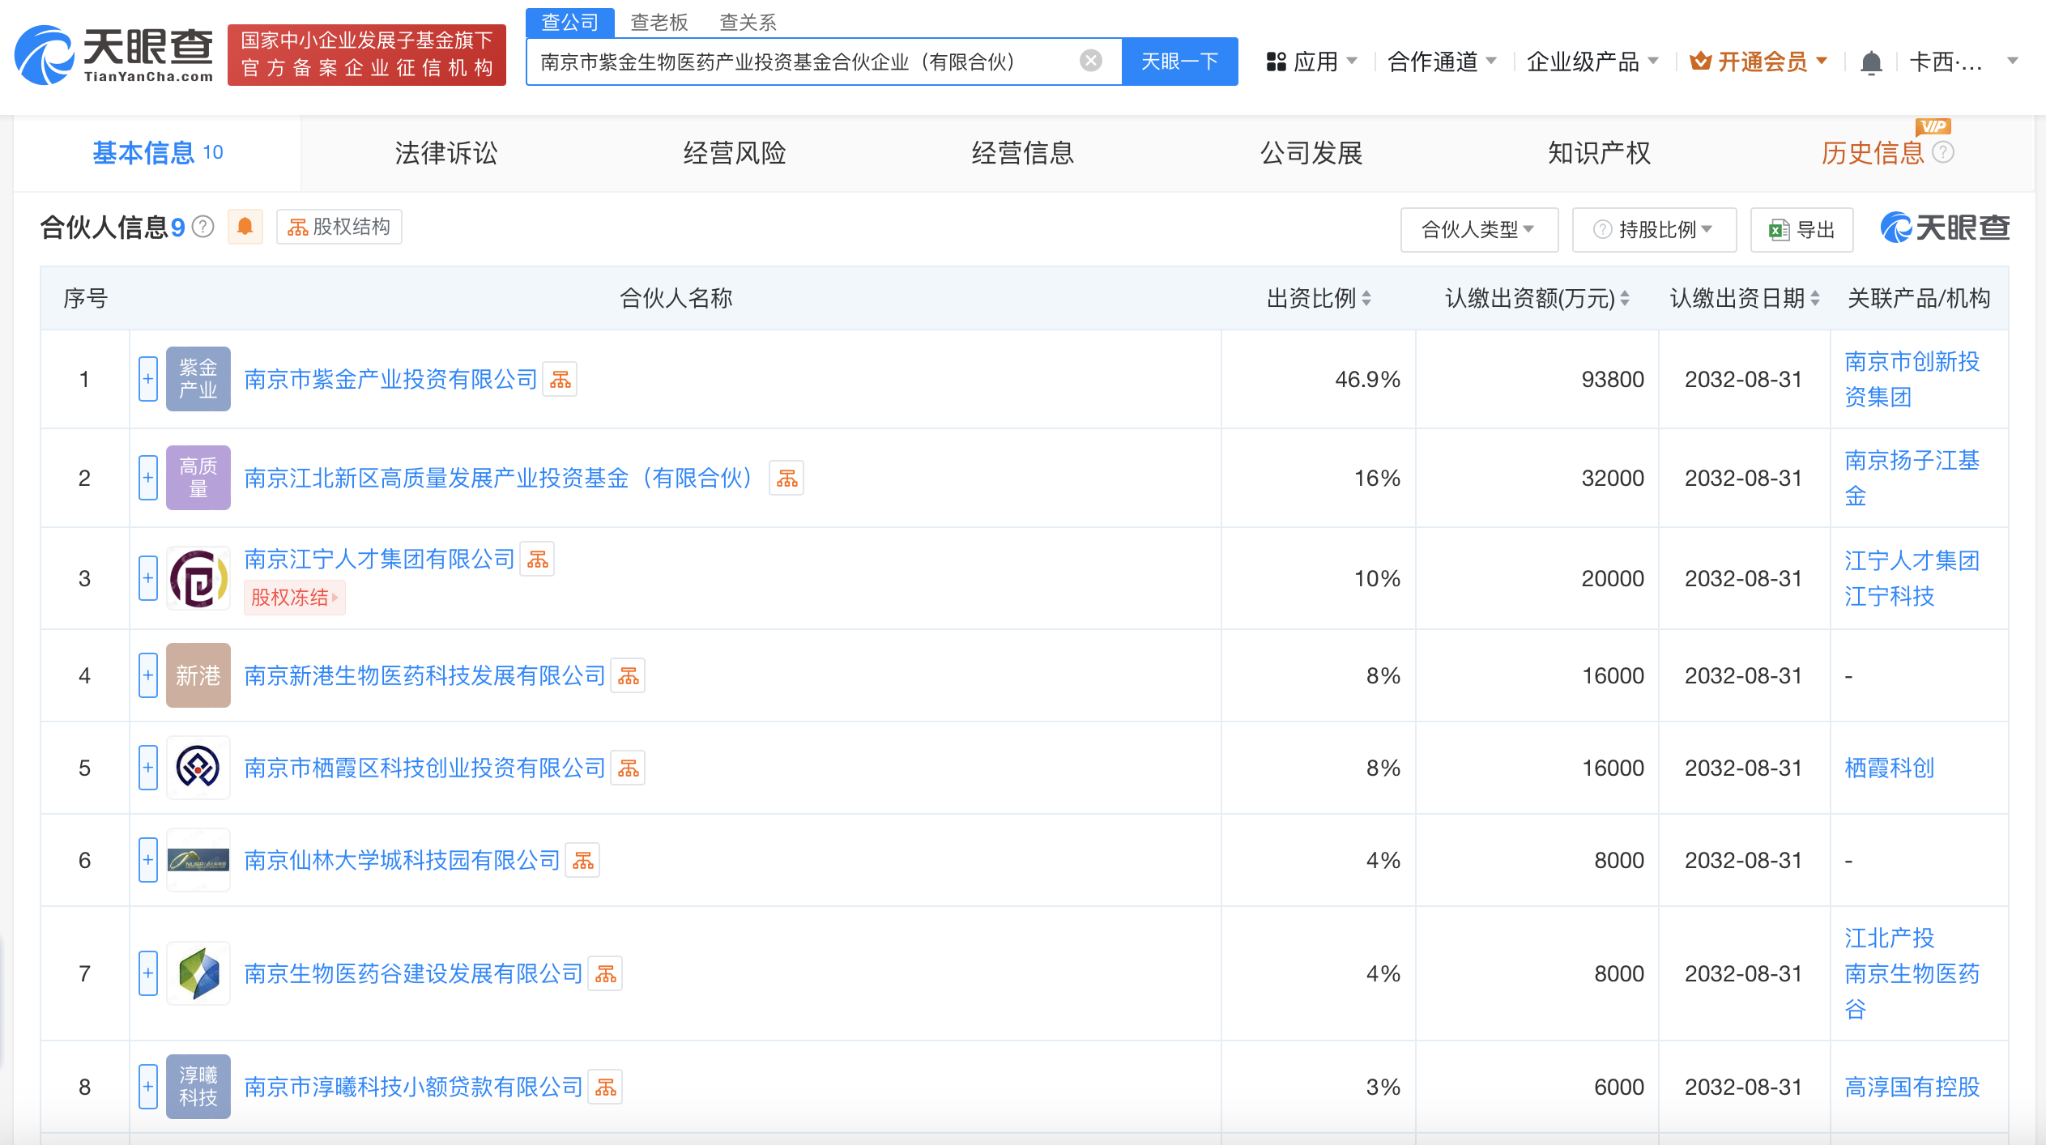Click orange alert bell beside 合伙人信息
Viewport: 2046px width, 1145px height.
245,227
